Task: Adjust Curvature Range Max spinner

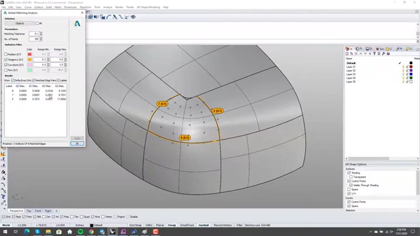Action: 66,65
